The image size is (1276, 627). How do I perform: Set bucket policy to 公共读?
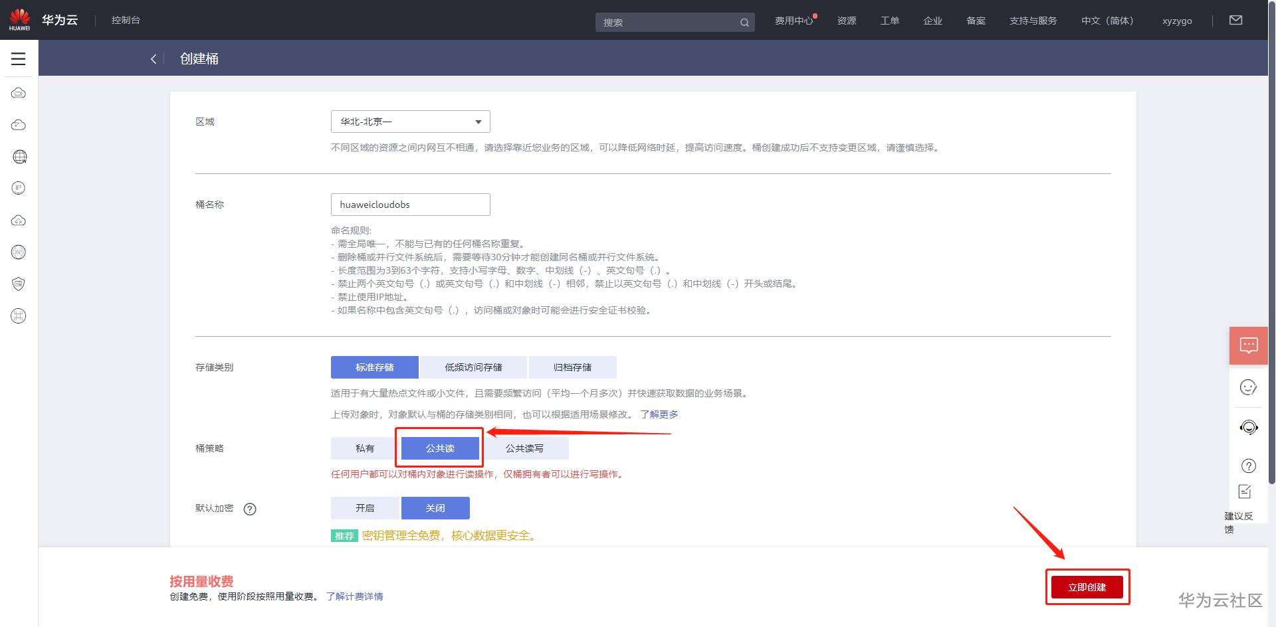(x=440, y=448)
